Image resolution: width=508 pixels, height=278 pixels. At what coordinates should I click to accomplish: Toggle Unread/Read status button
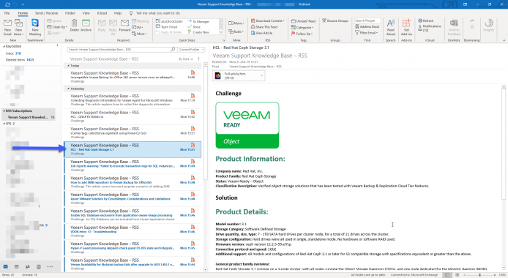[x=303, y=21]
